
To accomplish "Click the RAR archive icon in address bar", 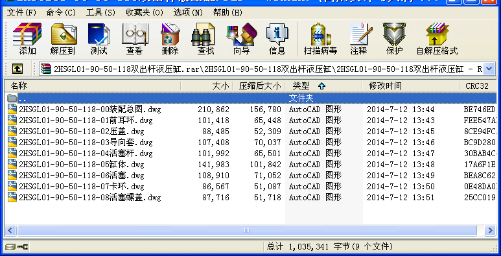I will pos(46,69).
